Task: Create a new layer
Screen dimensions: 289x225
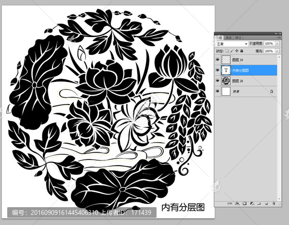Action: (266, 203)
